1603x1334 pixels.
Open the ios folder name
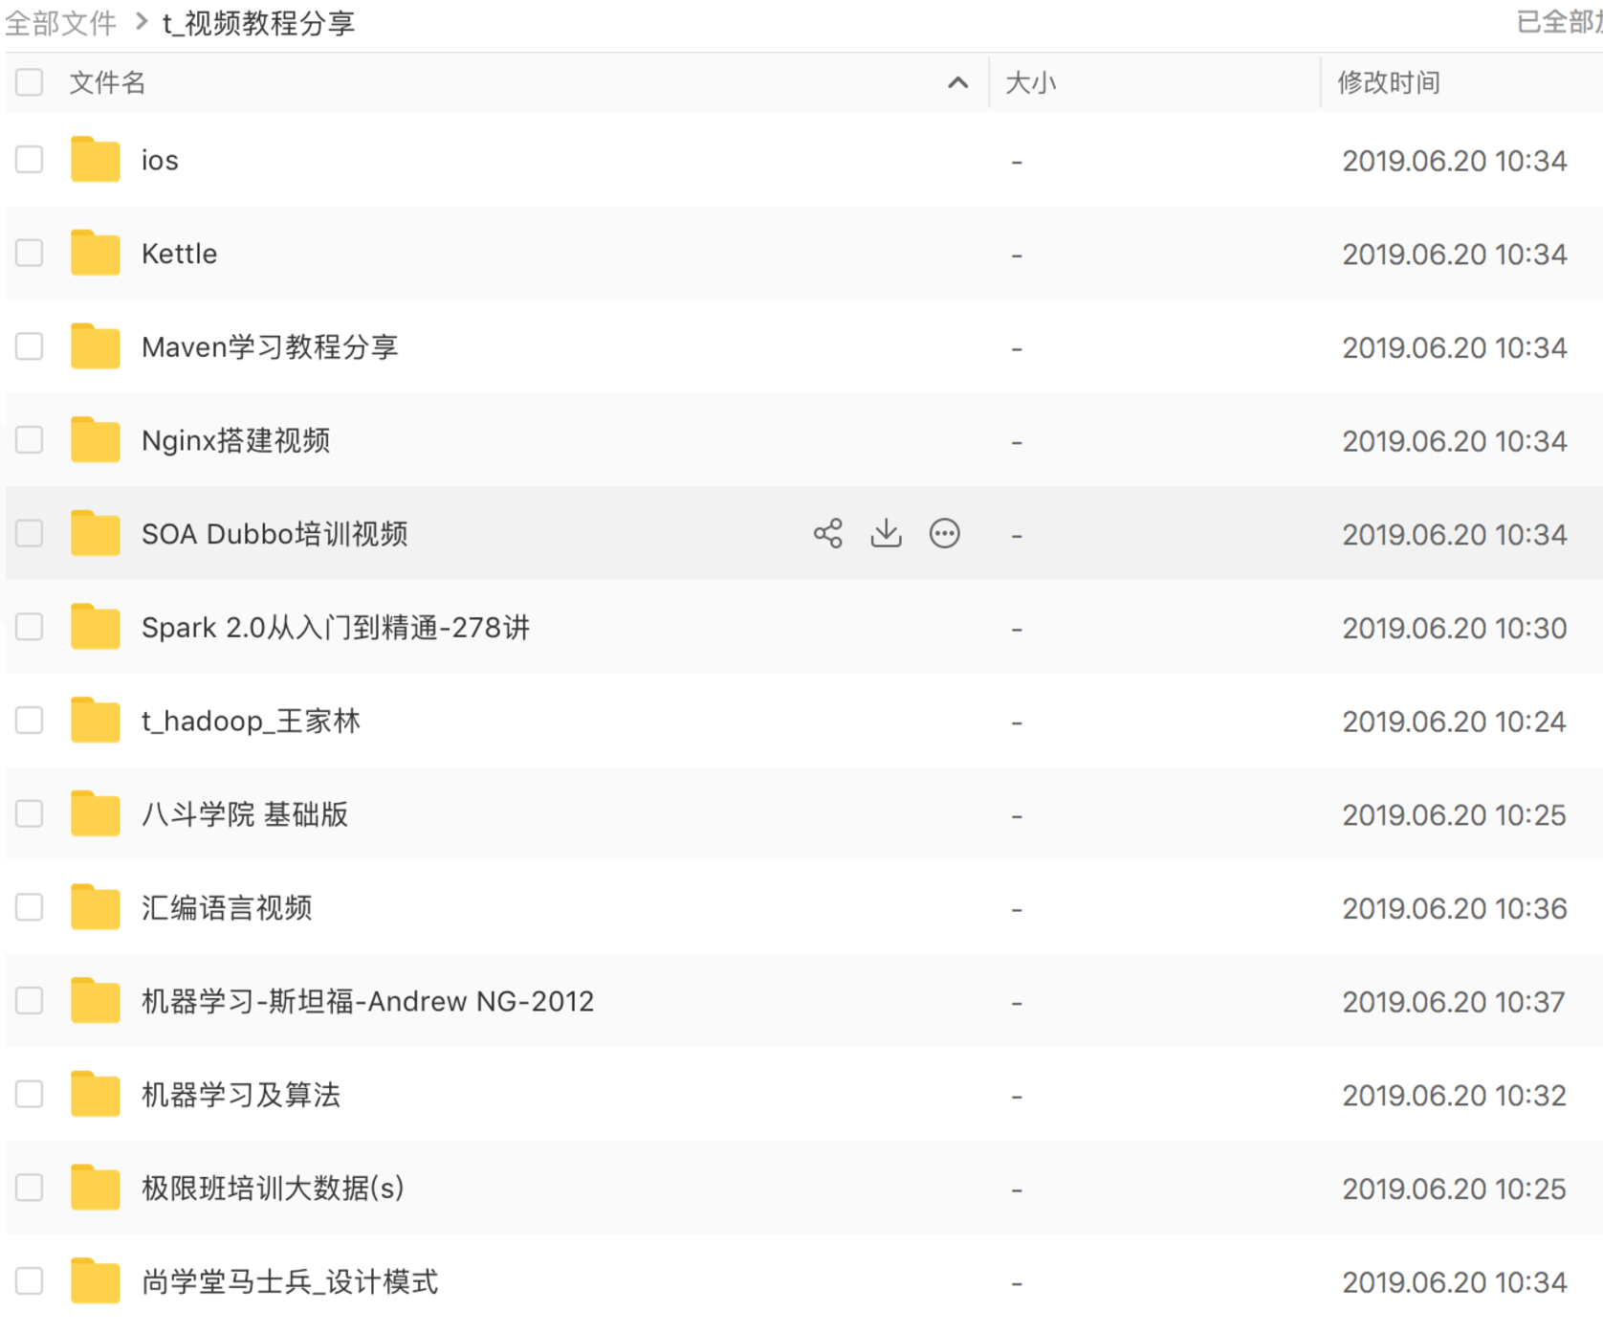[160, 160]
